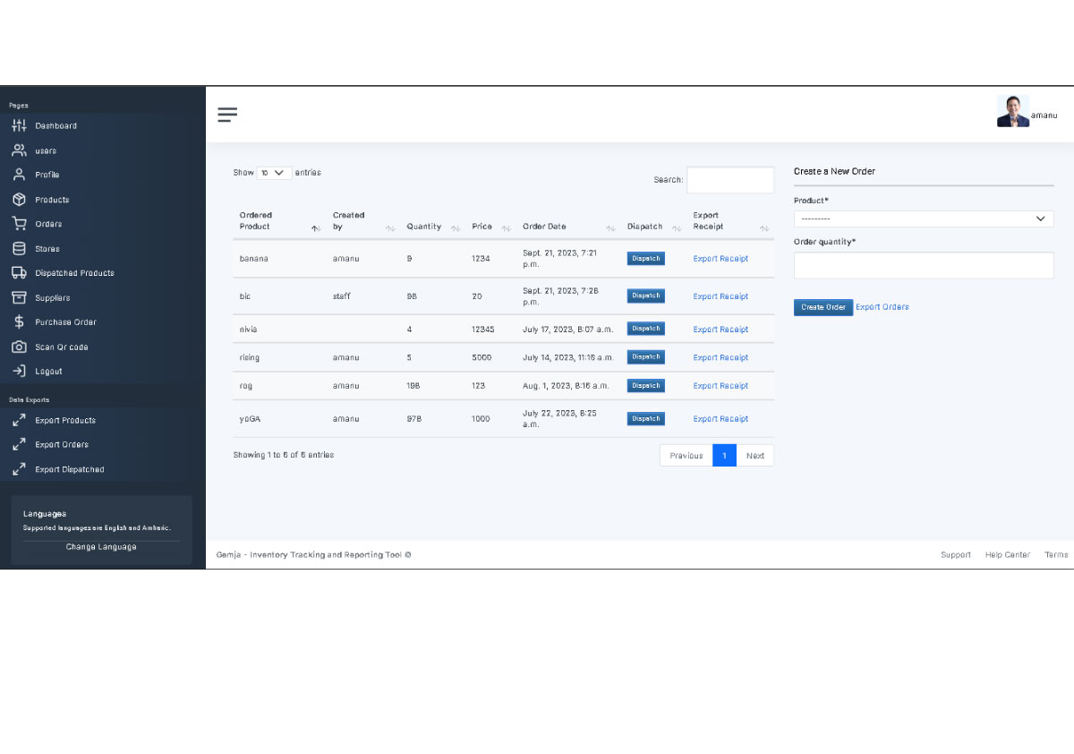Click the Purchase Order dollar icon

coord(19,322)
